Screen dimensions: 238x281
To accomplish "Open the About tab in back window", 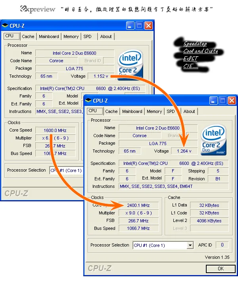I will 106,36.
